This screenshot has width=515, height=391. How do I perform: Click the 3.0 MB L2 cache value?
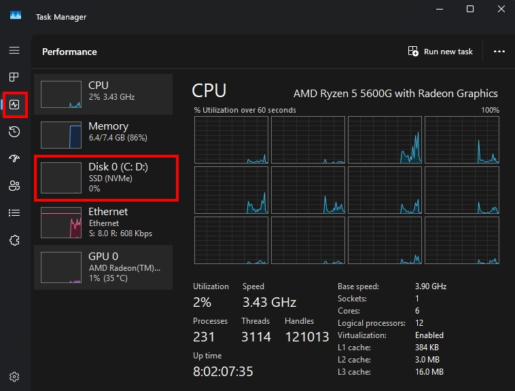click(427, 360)
